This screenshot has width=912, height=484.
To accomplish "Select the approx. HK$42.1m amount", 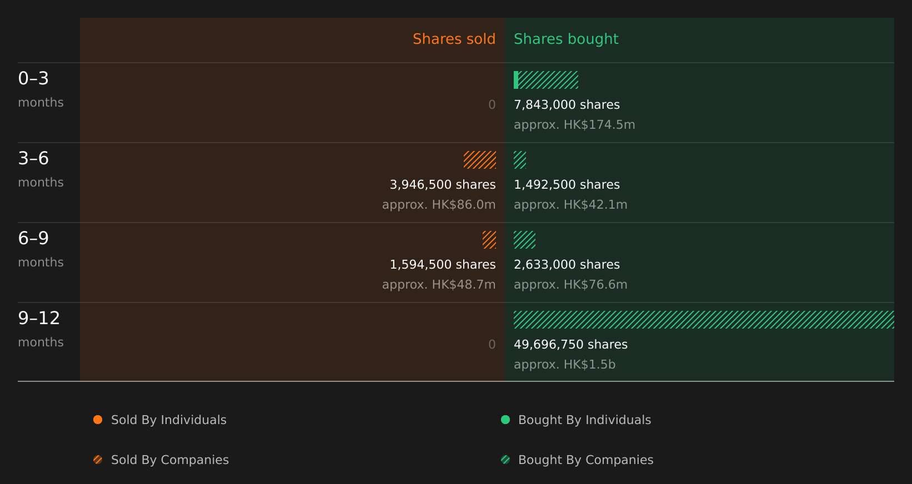I will [570, 205].
